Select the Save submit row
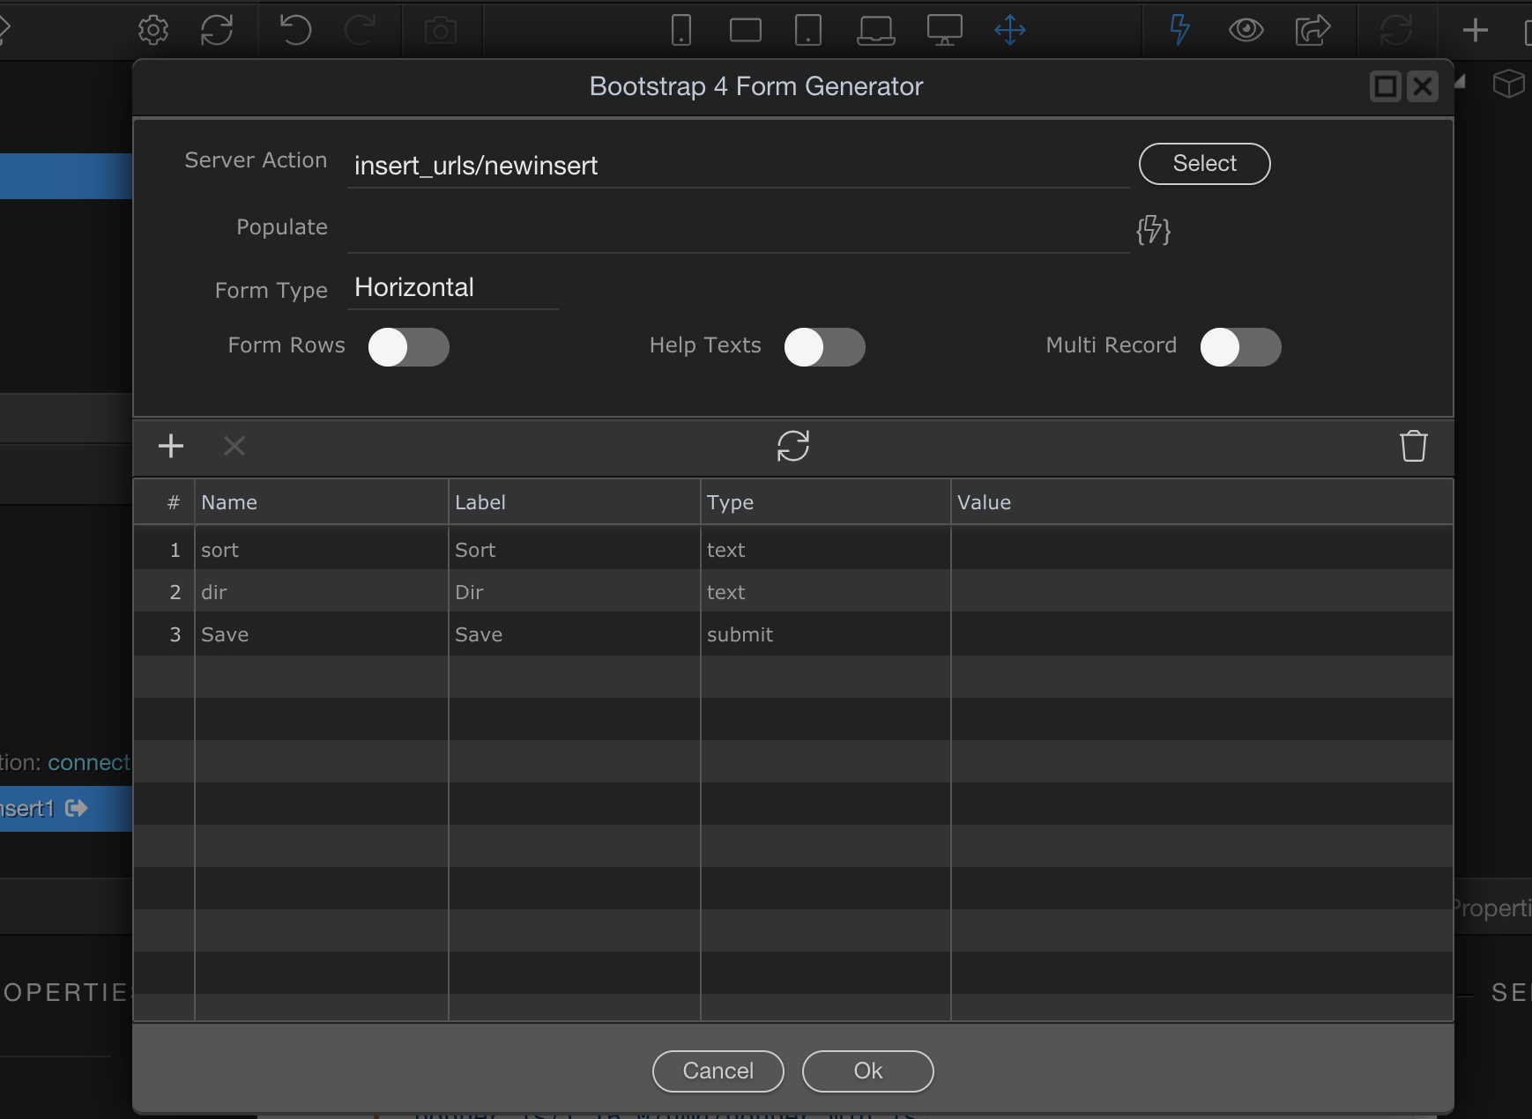1532x1119 pixels. pyautogui.click(x=225, y=634)
